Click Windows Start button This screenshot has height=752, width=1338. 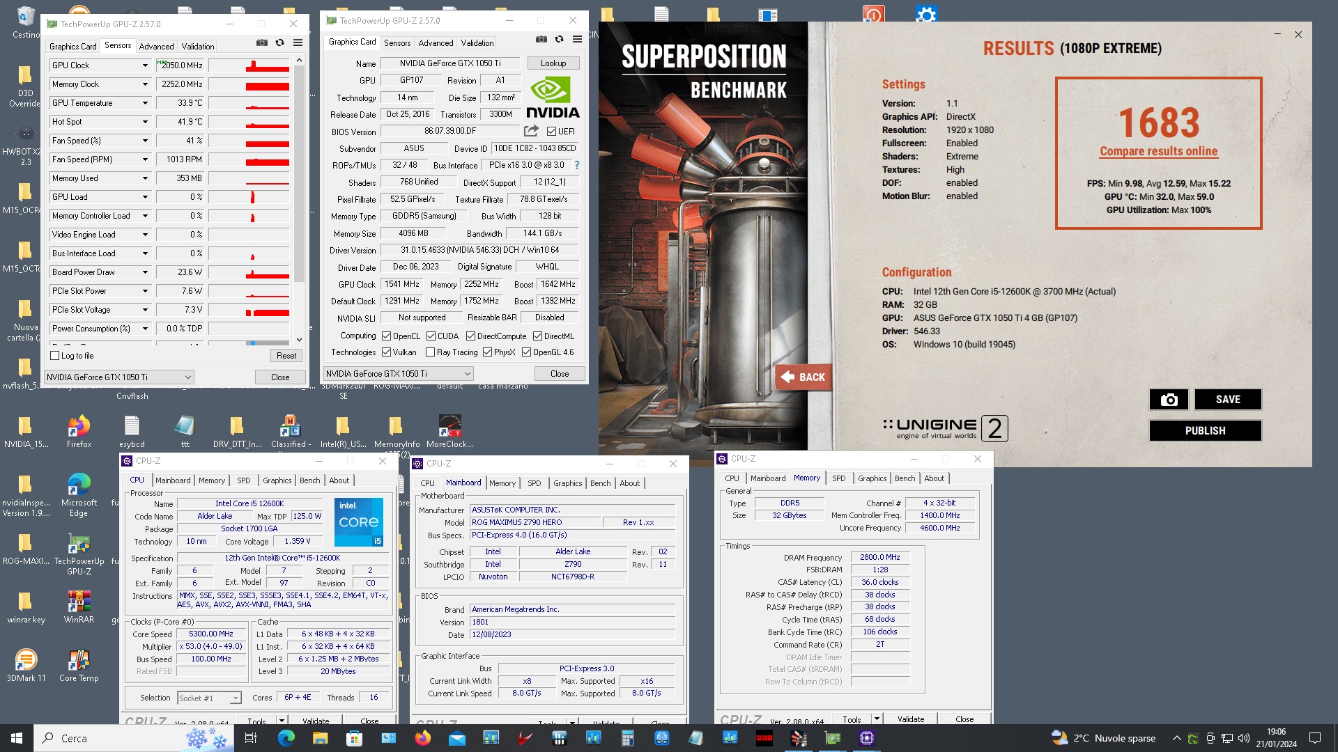(x=17, y=738)
